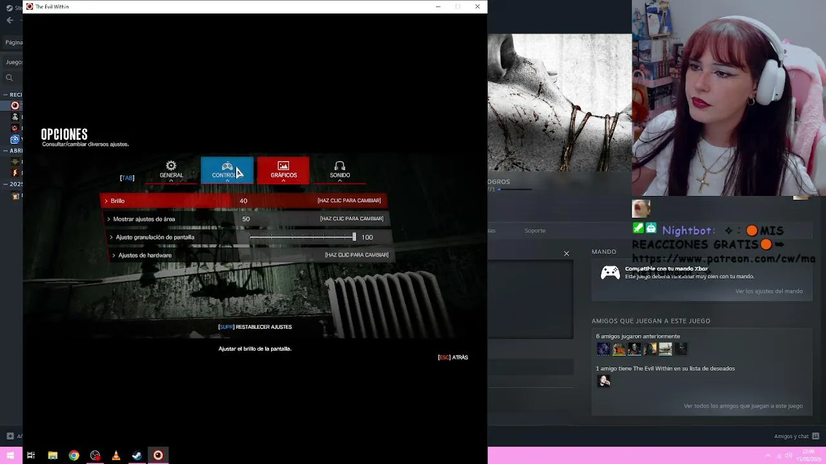This screenshot has height=464, width=826.
Task: Open OBS Studio from the taskbar
Action: click(96, 456)
